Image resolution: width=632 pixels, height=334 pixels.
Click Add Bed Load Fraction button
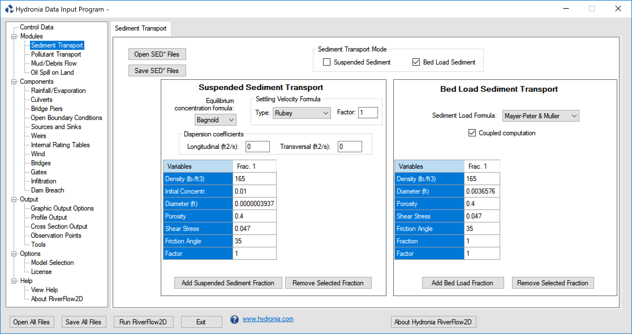(463, 283)
